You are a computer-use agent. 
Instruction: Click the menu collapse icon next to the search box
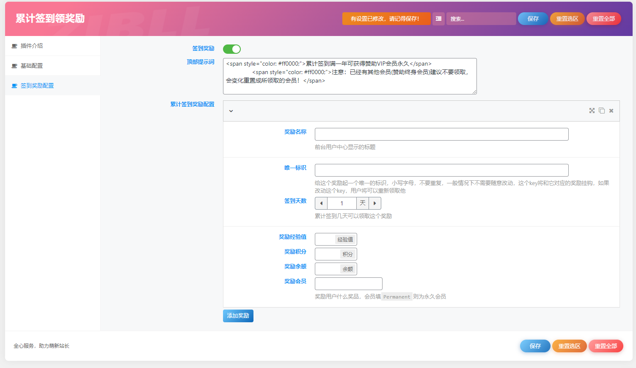[438, 19]
